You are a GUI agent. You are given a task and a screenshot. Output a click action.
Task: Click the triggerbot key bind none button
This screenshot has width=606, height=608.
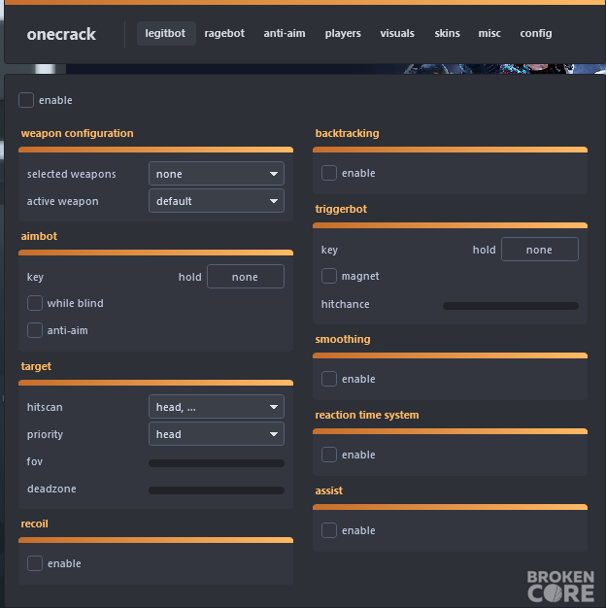tap(540, 250)
